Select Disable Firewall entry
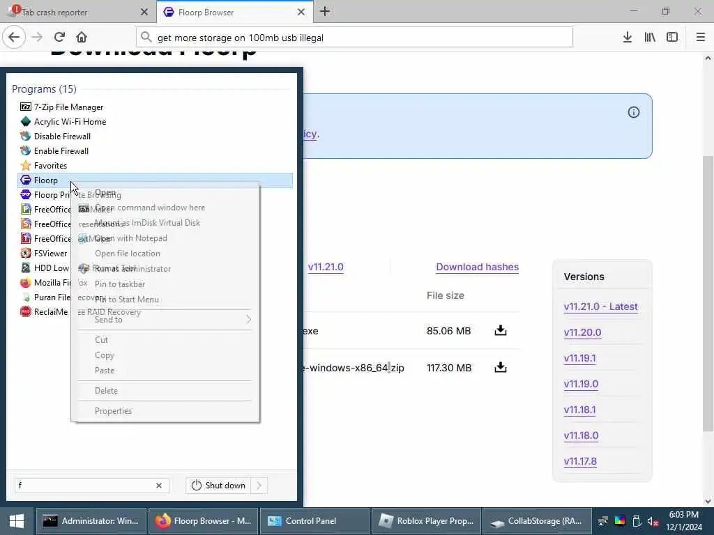The height and width of the screenshot is (535, 714). tap(155, 136)
